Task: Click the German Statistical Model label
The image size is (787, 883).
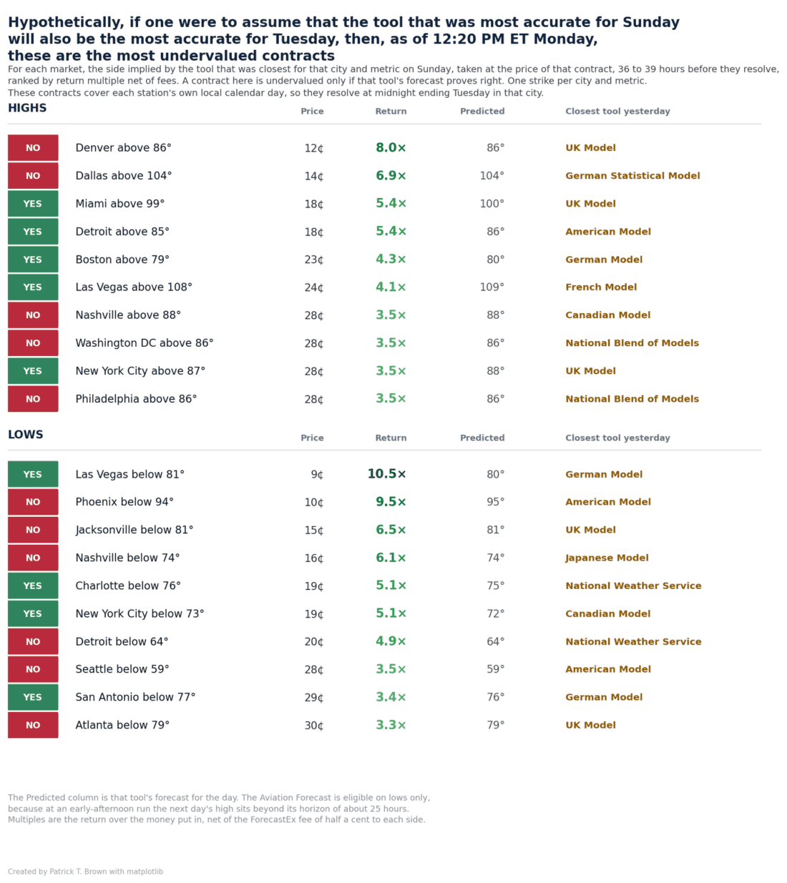Action: click(x=632, y=176)
